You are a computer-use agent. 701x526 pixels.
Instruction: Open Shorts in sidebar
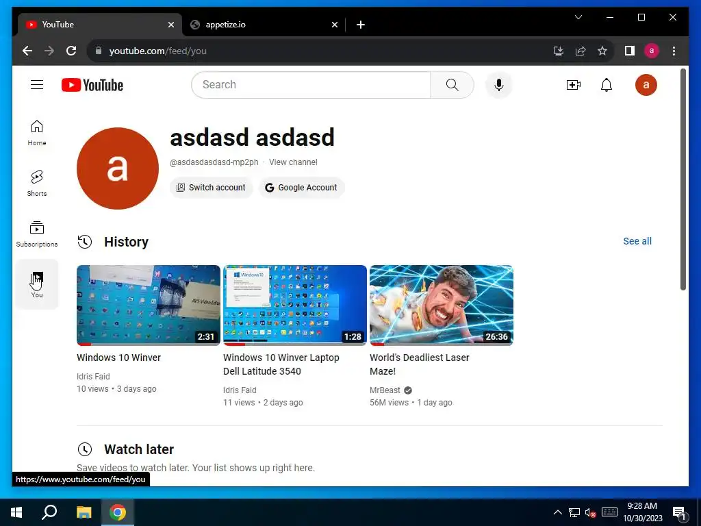[x=37, y=184]
